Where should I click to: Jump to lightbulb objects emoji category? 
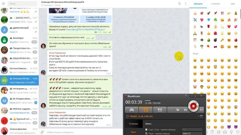pyautogui.click(x=231, y=132)
